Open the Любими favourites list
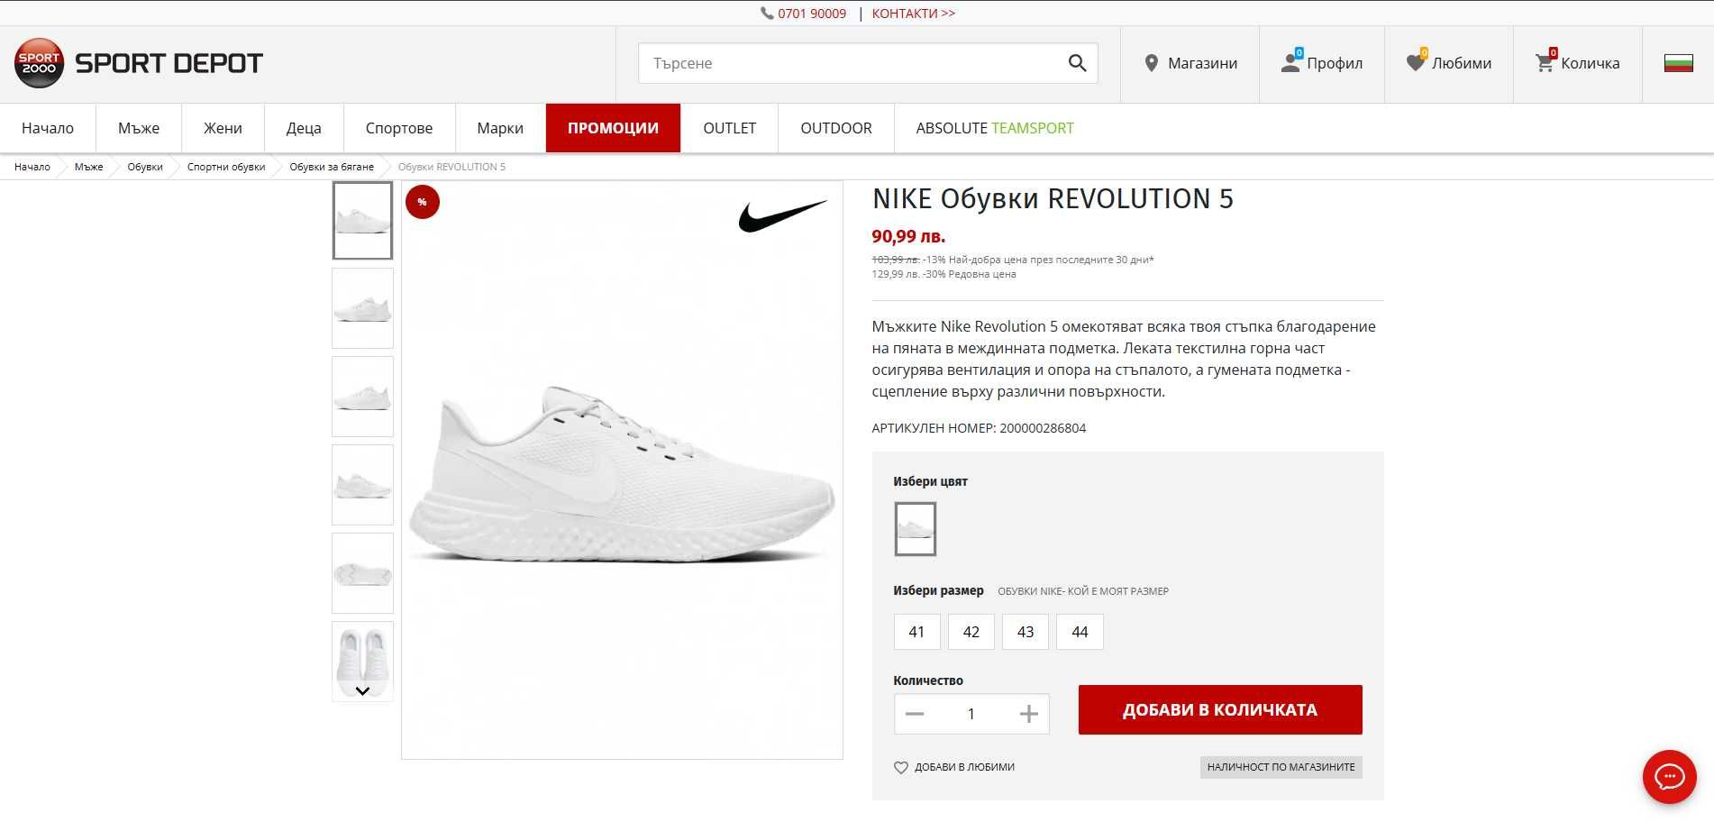1714x822 pixels. tap(1448, 63)
